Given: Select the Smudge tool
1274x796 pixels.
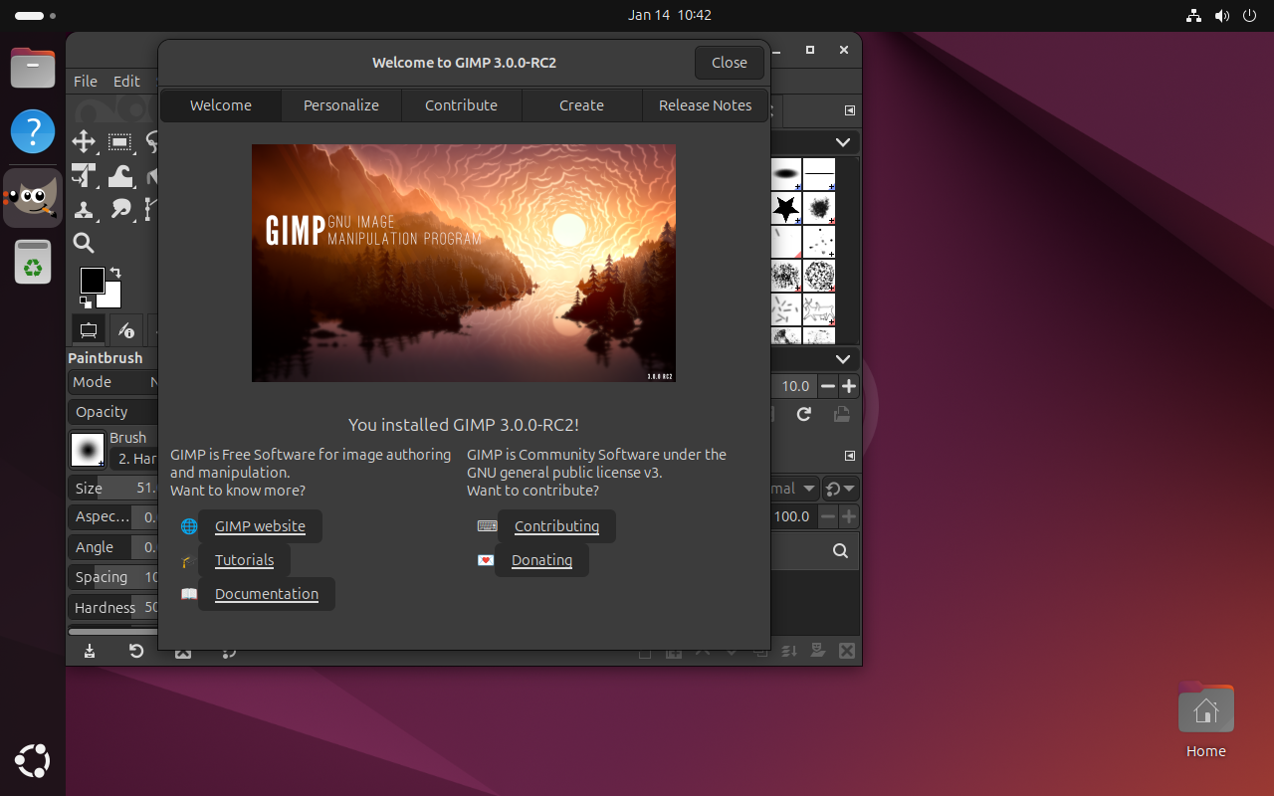Looking at the screenshot, I should (x=120, y=209).
